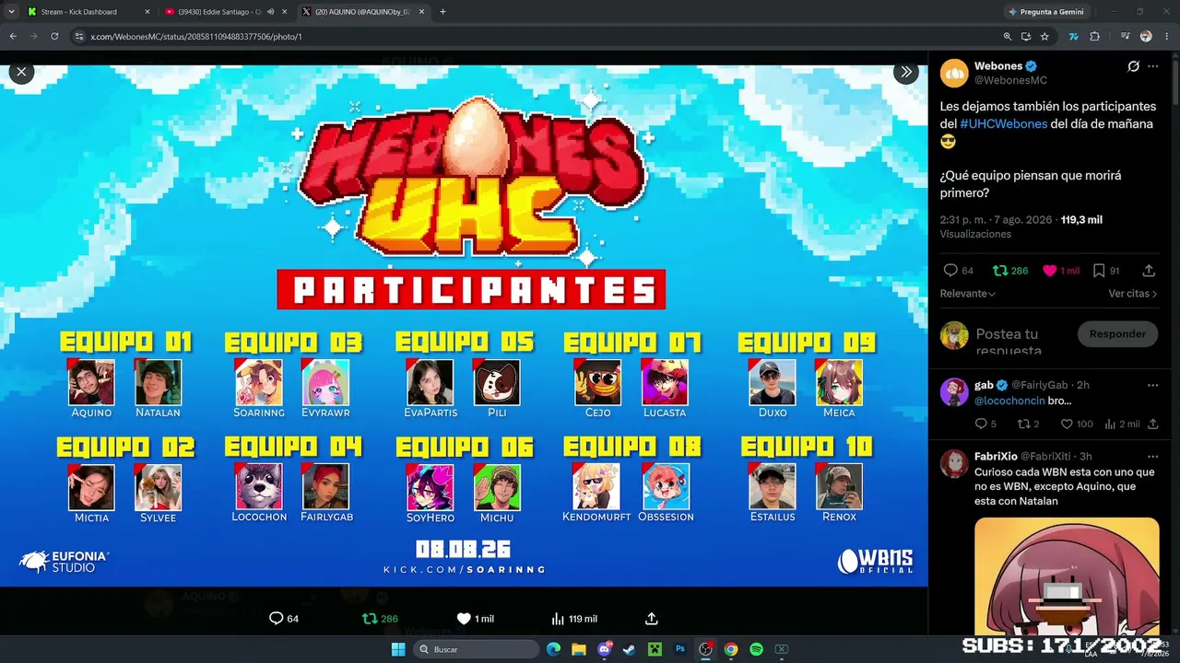The image size is (1180, 663).
Task: Open Steam from the taskbar
Action: (630, 649)
